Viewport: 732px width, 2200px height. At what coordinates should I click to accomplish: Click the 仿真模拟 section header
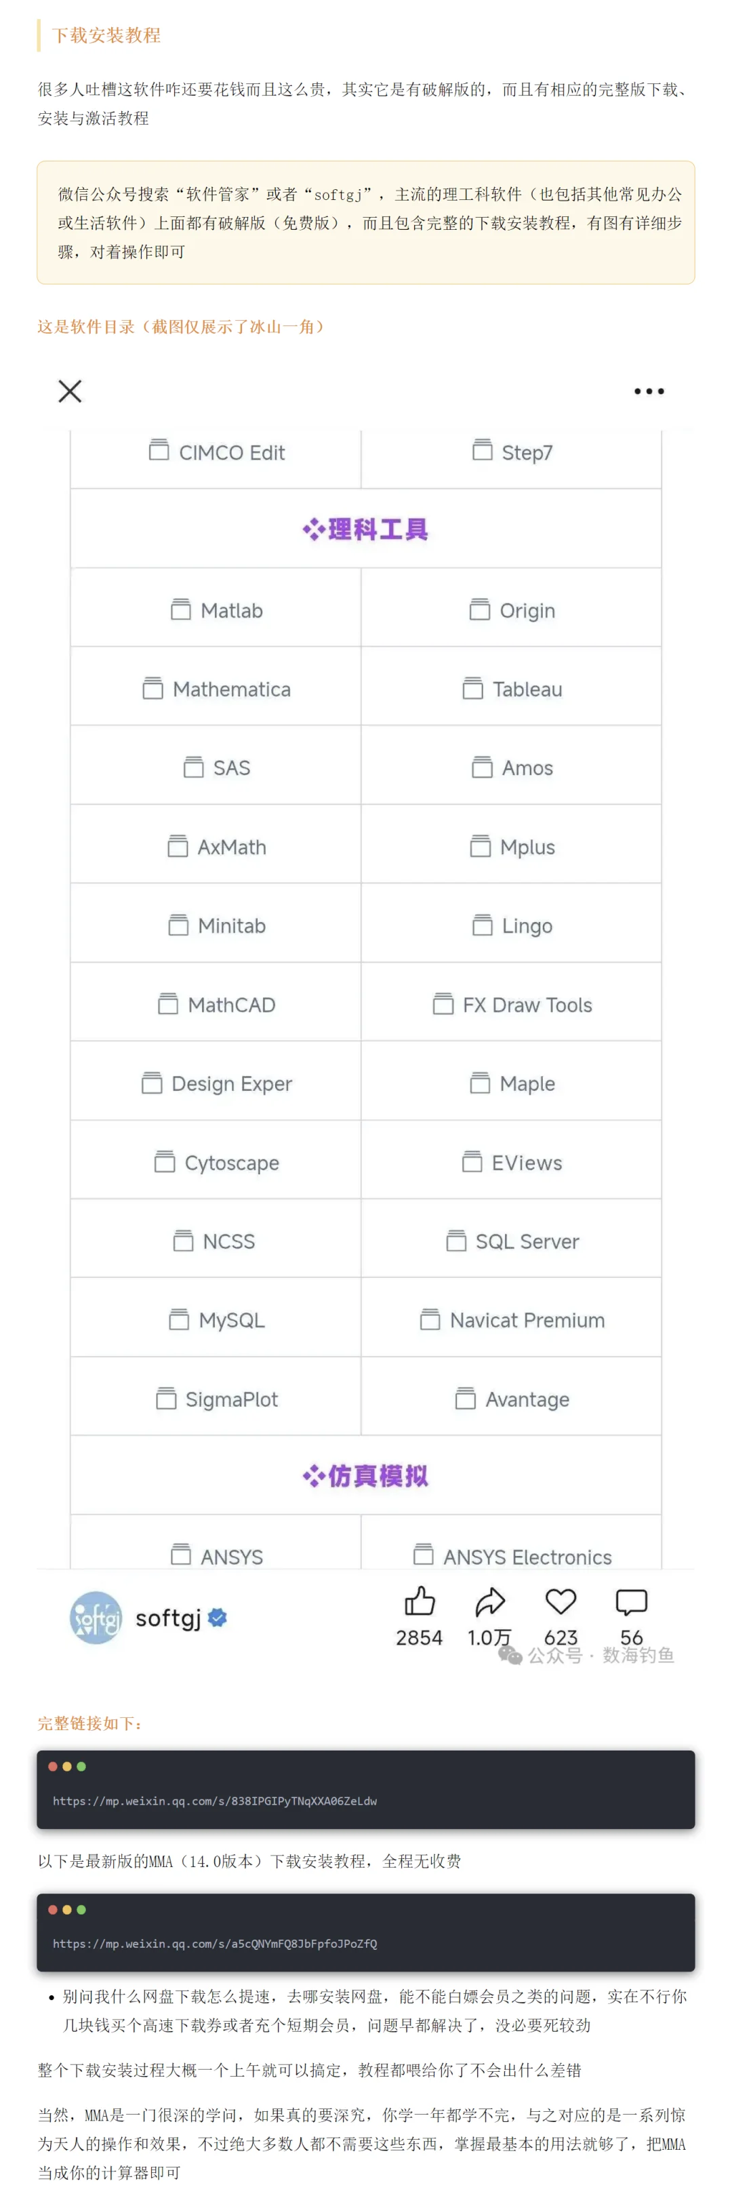365,1476
